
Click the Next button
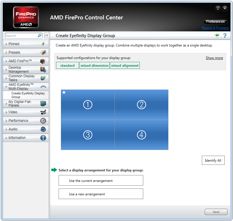[216, 212]
